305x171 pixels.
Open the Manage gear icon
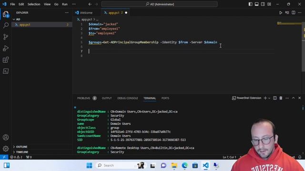coord(6,149)
